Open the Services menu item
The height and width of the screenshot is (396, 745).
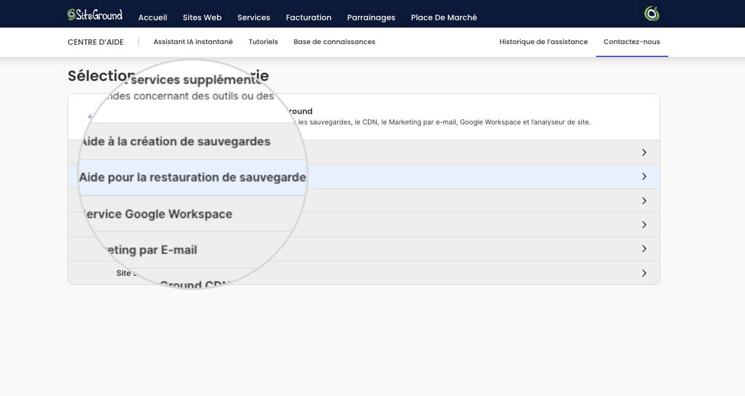pyautogui.click(x=254, y=18)
